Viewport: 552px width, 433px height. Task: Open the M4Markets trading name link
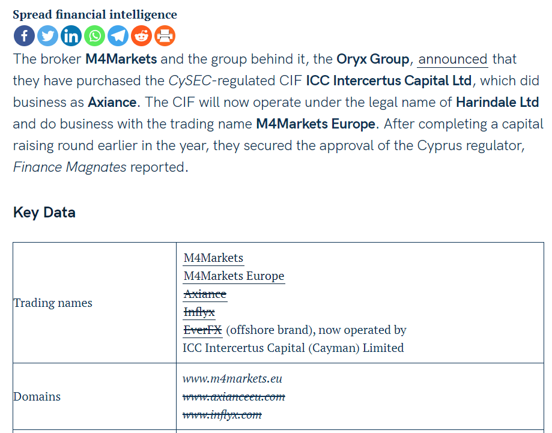(213, 258)
